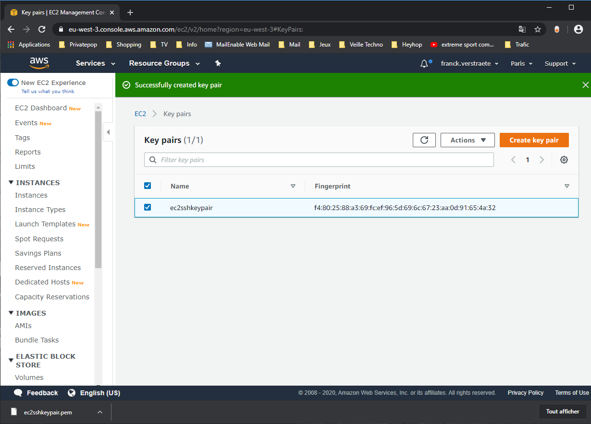This screenshot has height=424, width=591.
Task: Collapse the IMAGES section in sidebar
Action: click(11, 313)
